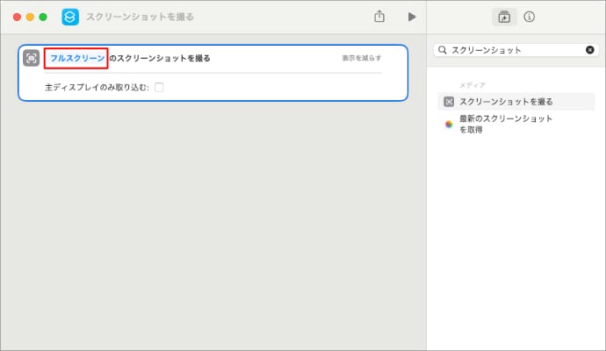Click empty workflow area below the action
Viewport: 606px width, 351px height.
[x=213, y=228]
